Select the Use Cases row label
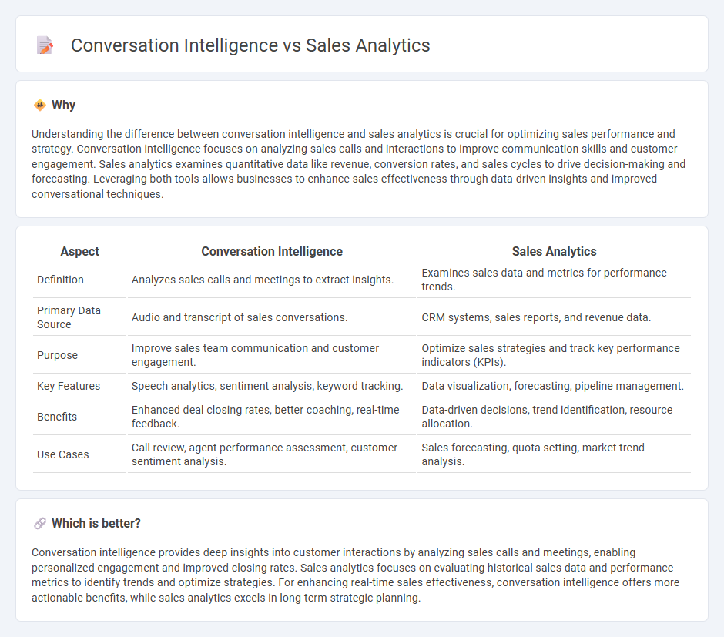Image resolution: width=724 pixels, height=637 pixels. pyautogui.click(x=63, y=454)
